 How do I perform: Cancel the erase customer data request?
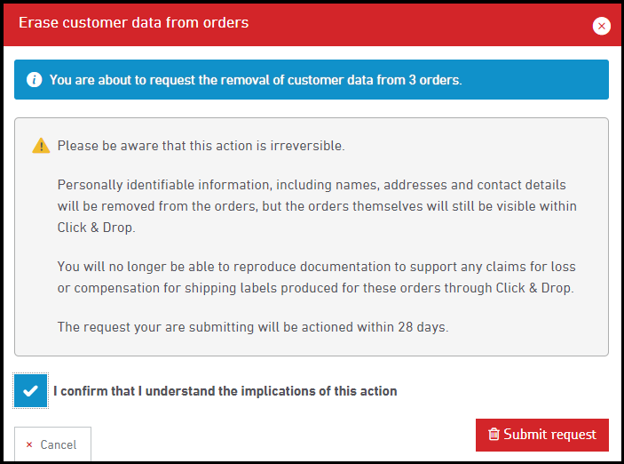pos(52,444)
